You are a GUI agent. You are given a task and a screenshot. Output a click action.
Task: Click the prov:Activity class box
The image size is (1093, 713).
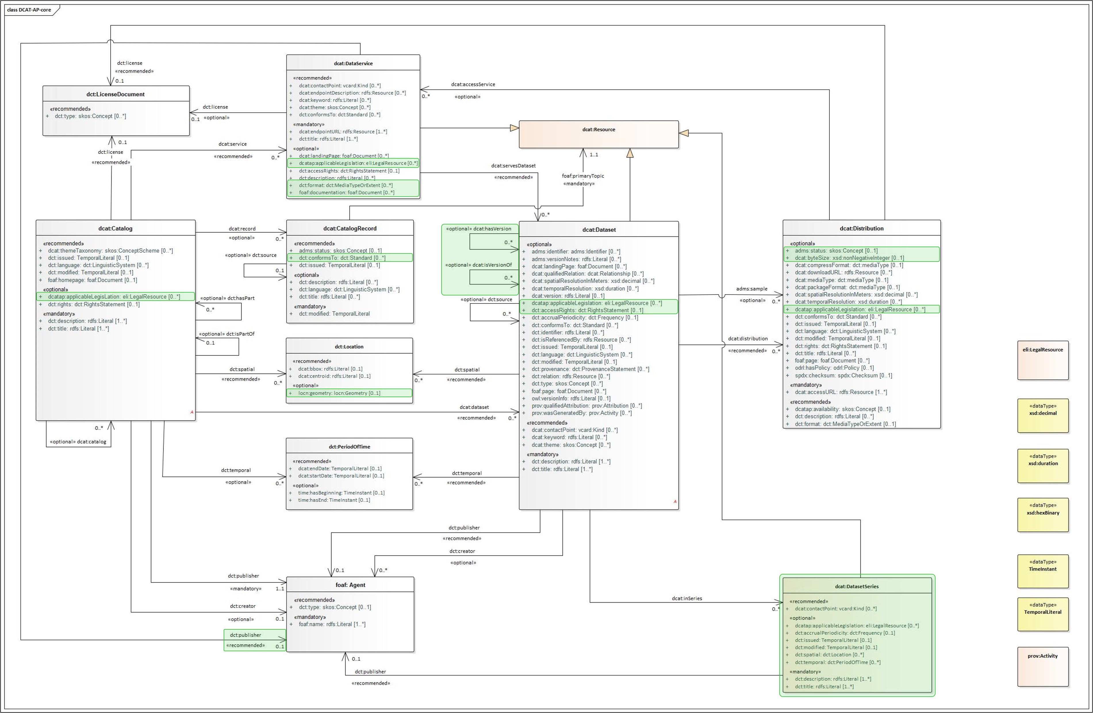(1043, 667)
